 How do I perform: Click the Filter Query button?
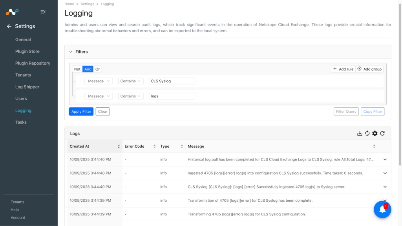point(346,112)
